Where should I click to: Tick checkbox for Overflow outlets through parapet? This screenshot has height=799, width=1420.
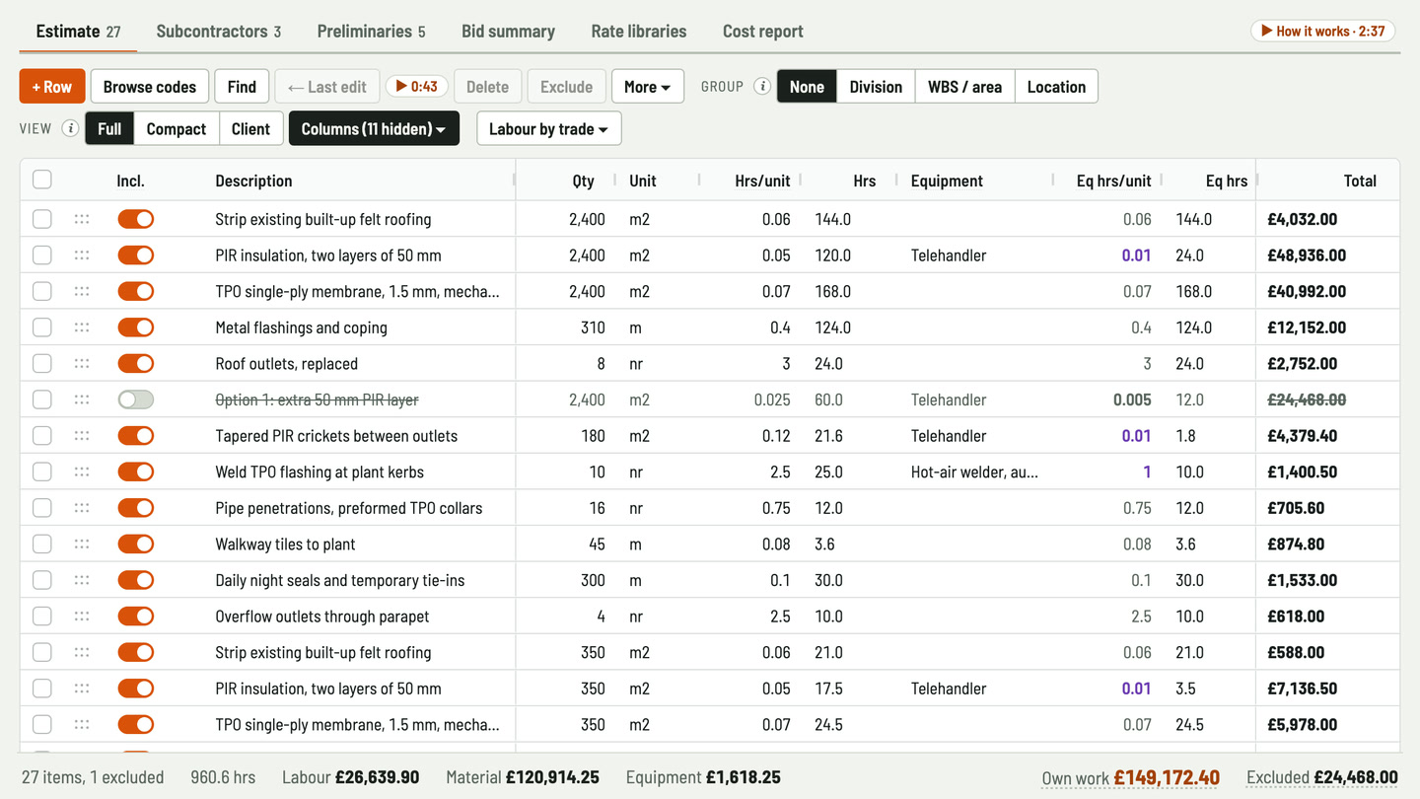tap(42, 617)
